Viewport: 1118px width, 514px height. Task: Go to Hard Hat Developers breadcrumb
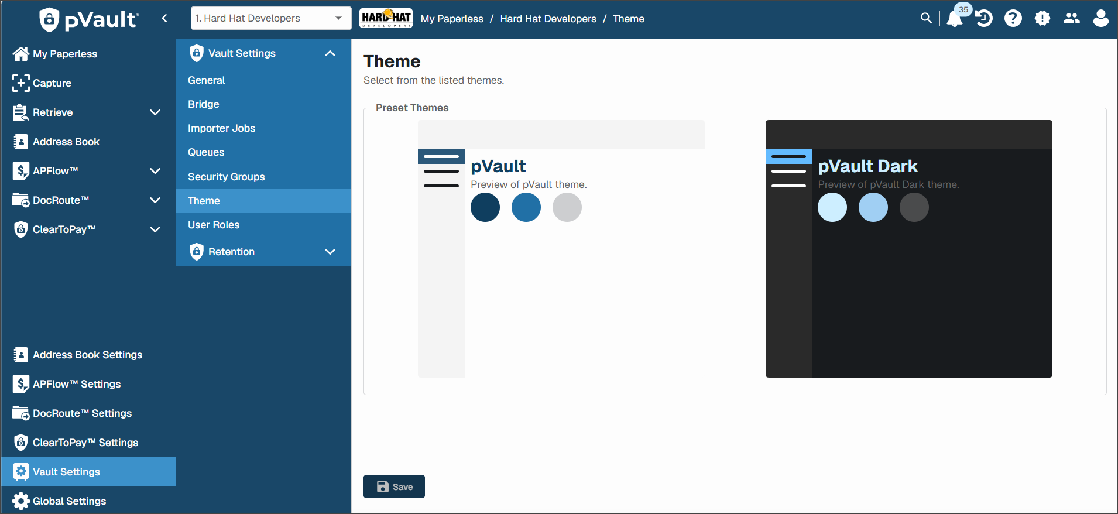pyautogui.click(x=548, y=19)
